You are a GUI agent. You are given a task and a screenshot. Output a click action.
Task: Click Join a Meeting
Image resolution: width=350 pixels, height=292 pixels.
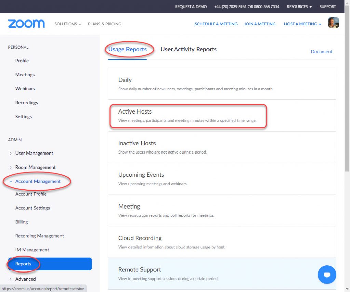point(260,24)
